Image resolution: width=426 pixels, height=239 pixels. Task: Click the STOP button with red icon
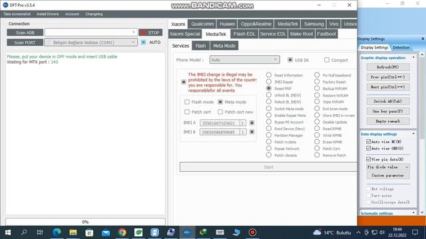point(151,33)
